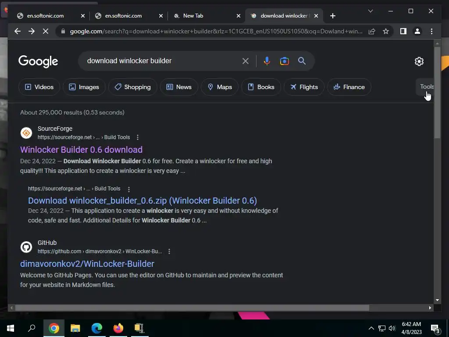Image resolution: width=449 pixels, height=337 pixels.
Task: Filter results by Flights
Action: pos(304,87)
